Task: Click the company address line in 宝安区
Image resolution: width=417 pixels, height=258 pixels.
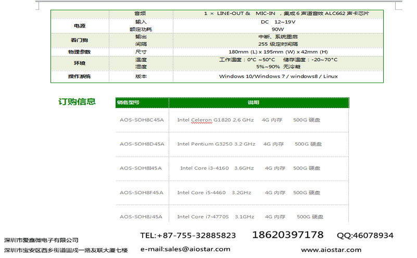Action: click(66, 250)
